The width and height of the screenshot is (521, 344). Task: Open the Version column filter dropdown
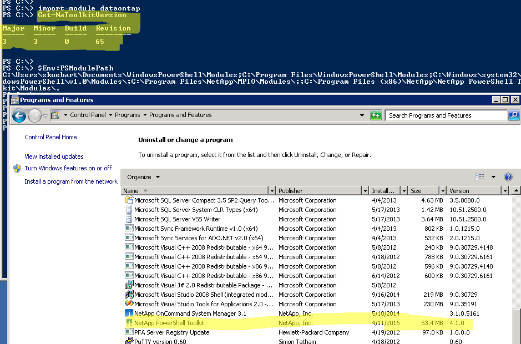[x=505, y=191]
